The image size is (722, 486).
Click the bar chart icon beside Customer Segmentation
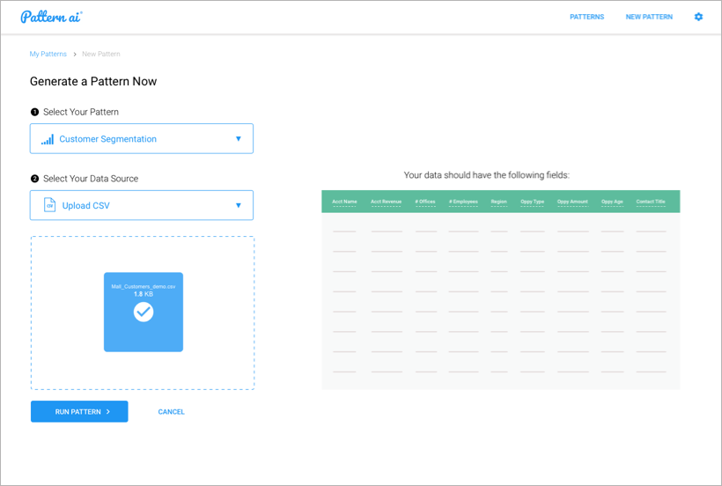[48, 139]
